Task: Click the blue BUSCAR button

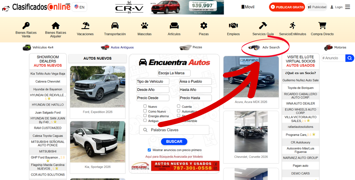Action: pyautogui.click(x=174, y=142)
